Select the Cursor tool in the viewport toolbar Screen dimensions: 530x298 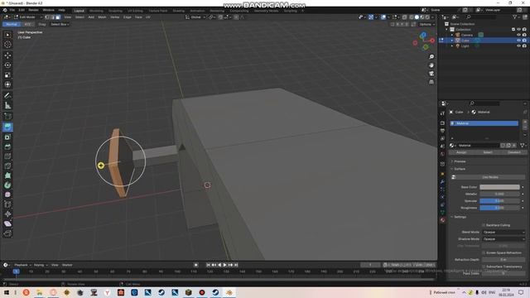pos(7,45)
